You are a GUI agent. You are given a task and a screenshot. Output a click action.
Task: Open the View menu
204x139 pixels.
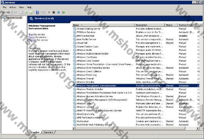(21, 7)
